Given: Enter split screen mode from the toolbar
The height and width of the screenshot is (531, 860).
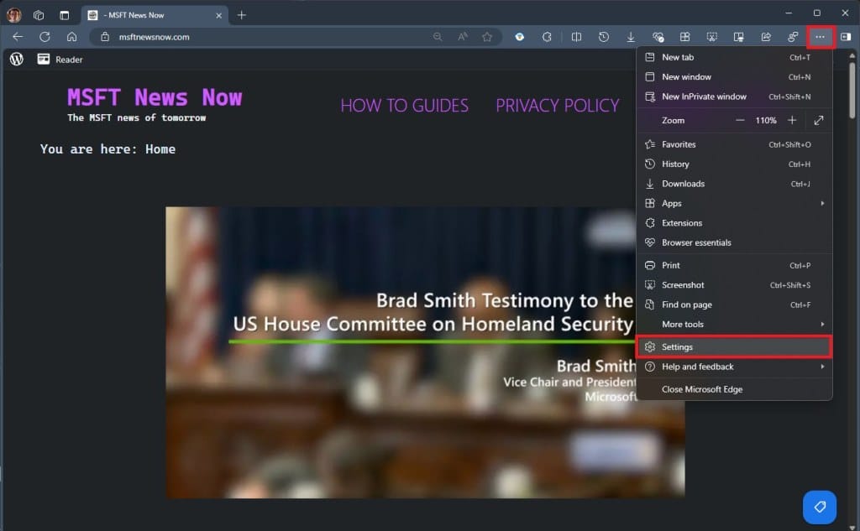Looking at the screenshot, I should (577, 37).
